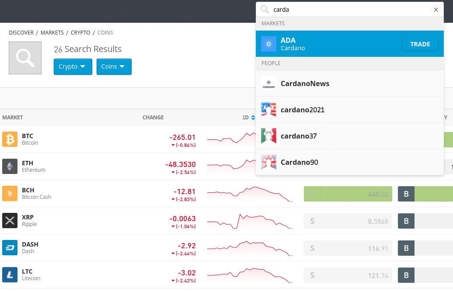This screenshot has width=453, height=292.
Task: Click the XRP sell price 0.5868 button
Action: pyautogui.click(x=348, y=221)
